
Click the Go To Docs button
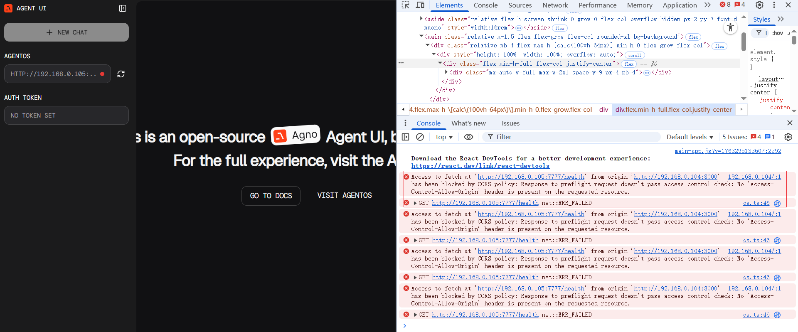pos(271,196)
